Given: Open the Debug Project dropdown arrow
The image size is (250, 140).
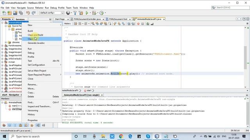Looking at the screenshot, I should pos(98,13).
